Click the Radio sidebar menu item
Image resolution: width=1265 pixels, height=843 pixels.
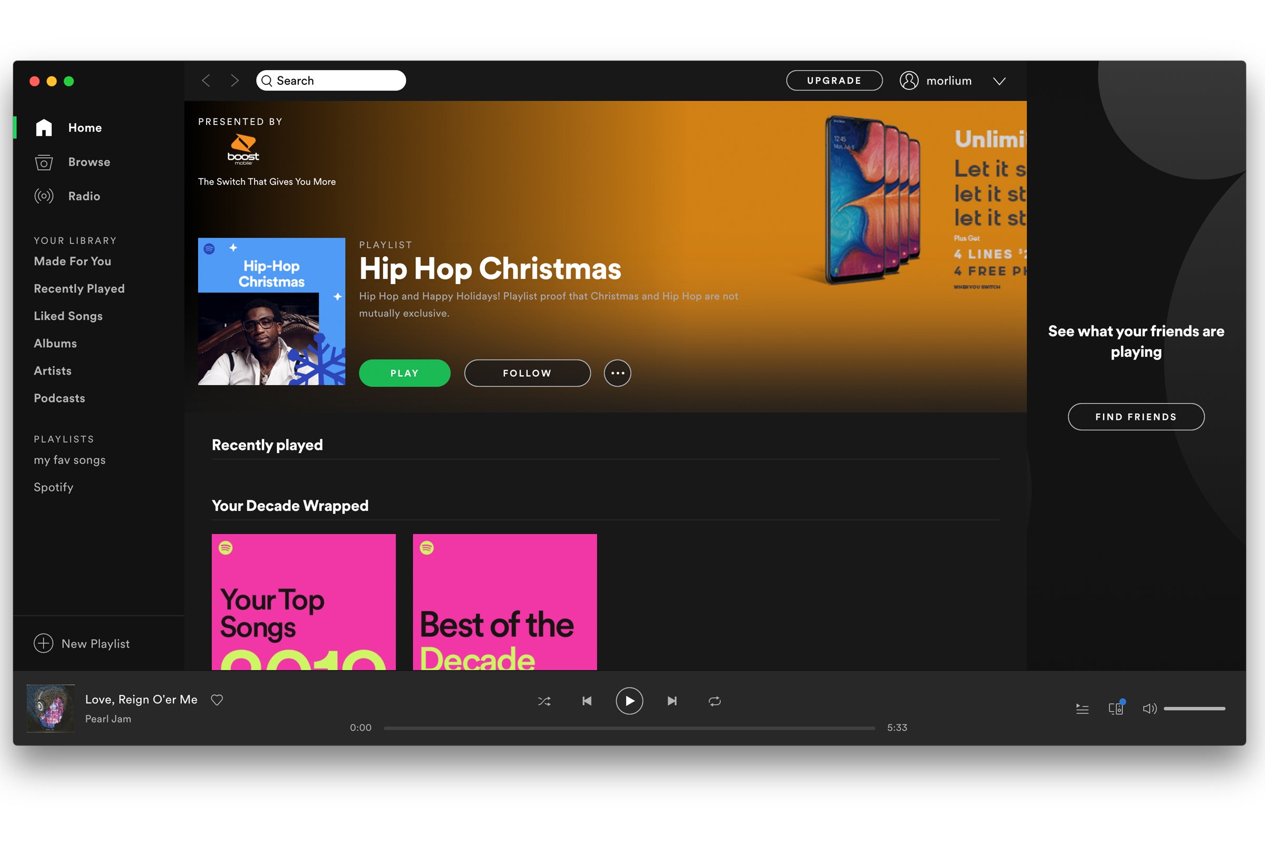pos(83,195)
